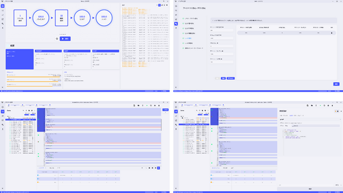343x193 pixels.
Task: Click the highlighted wrench icon in the settings window sidebar
Action: (176, 24)
